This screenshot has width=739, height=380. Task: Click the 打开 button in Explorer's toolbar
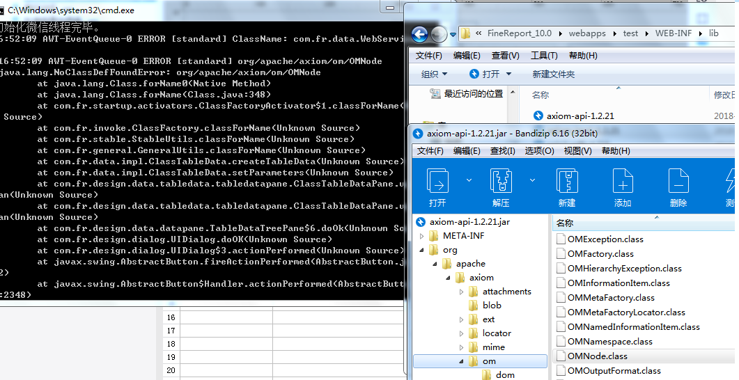(x=485, y=74)
